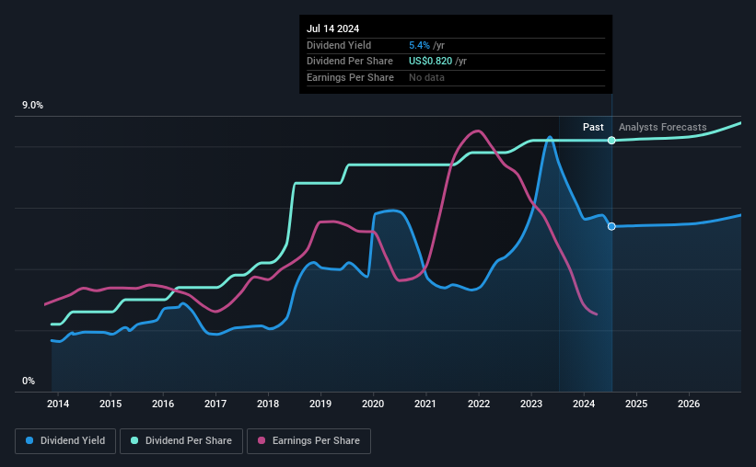
Task: Click the 5.4% dividend yield value
Action: tap(419, 45)
